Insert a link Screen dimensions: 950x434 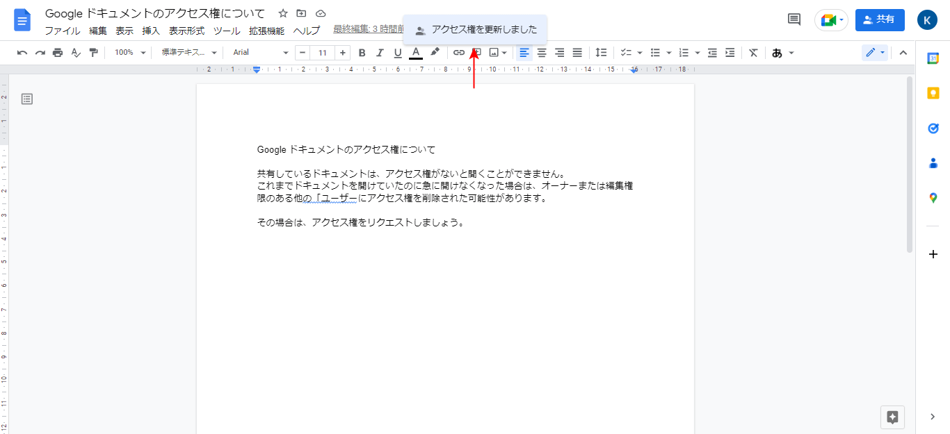pyautogui.click(x=459, y=52)
